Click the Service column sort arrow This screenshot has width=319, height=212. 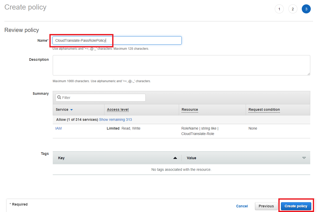tap(72, 110)
